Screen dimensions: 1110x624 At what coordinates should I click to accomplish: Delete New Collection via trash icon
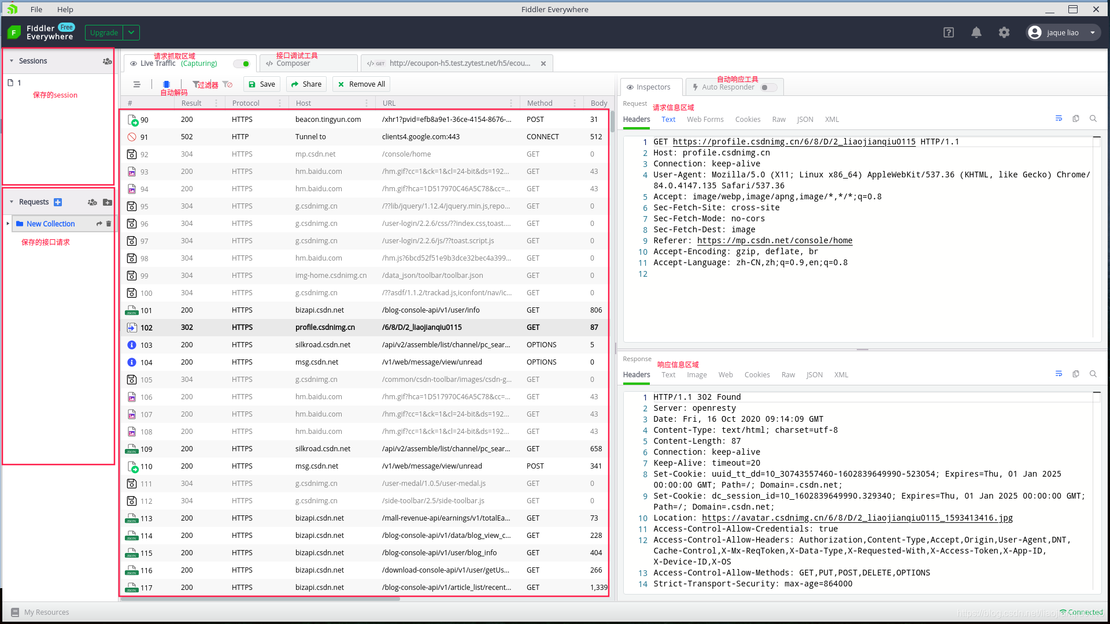coord(109,224)
